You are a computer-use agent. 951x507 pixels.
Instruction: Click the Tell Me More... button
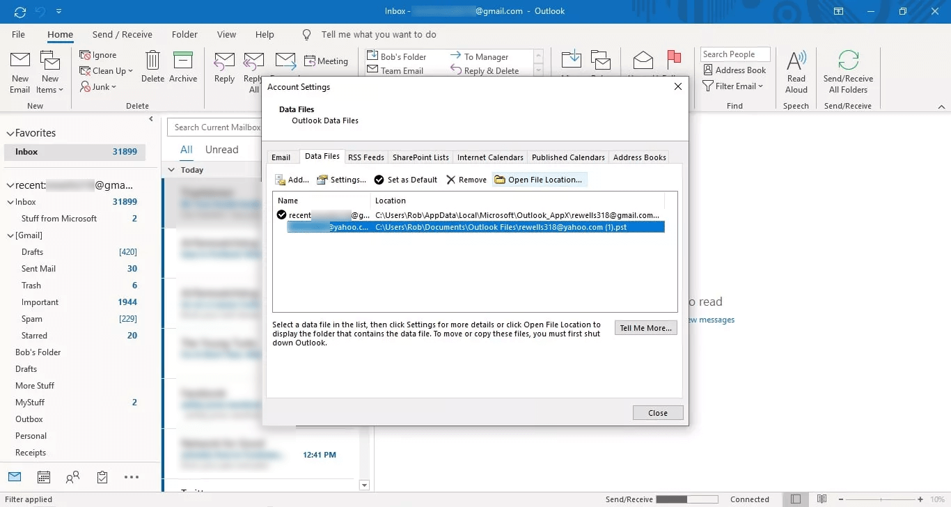coord(646,328)
